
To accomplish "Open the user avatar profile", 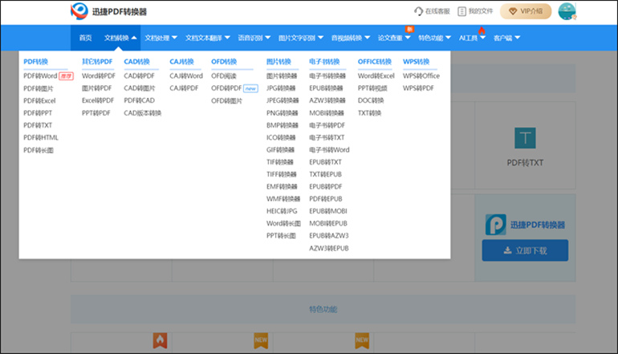I will click(x=567, y=11).
